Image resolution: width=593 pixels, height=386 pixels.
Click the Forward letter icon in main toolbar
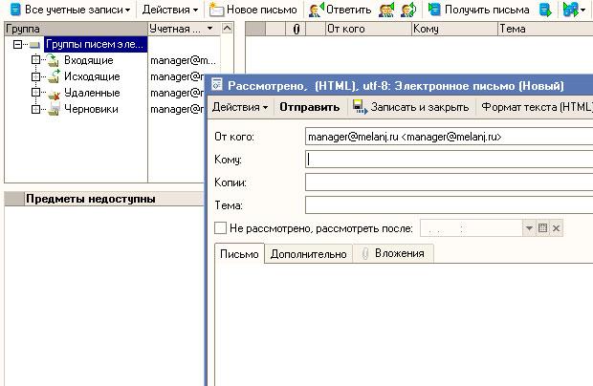tap(408, 10)
